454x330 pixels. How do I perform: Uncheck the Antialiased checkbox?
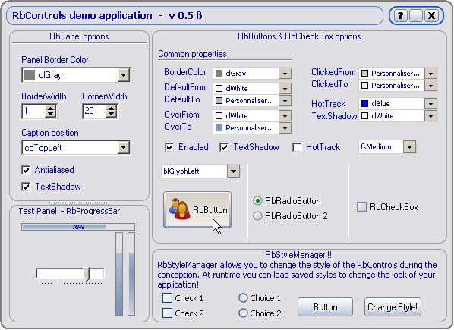click(26, 170)
